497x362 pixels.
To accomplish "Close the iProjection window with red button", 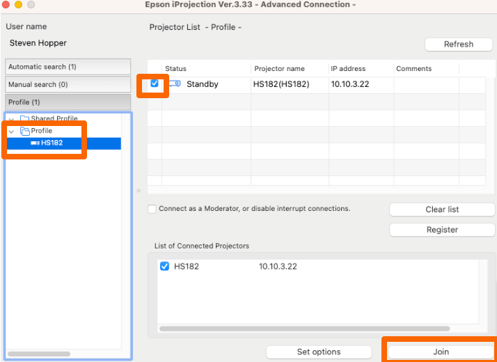I will pyautogui.click(x=6, y=5).
